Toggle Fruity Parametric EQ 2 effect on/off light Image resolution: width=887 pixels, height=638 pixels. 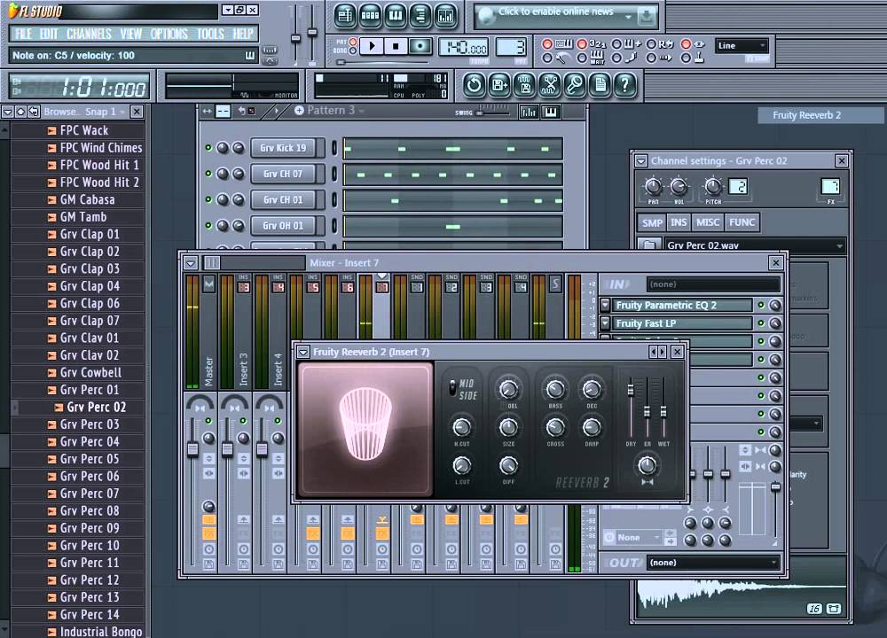pos(761,305)
